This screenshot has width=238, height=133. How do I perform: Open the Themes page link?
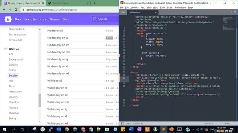pos(55,19)
